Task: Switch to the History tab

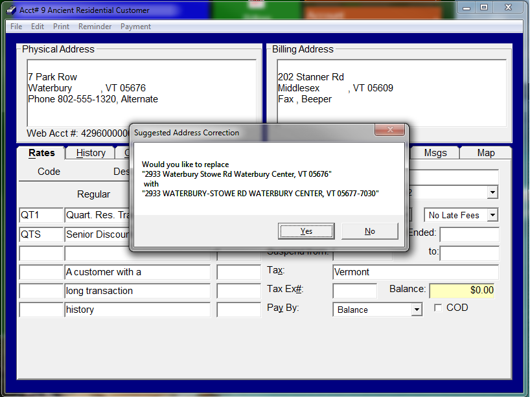Action: point(91,153)
